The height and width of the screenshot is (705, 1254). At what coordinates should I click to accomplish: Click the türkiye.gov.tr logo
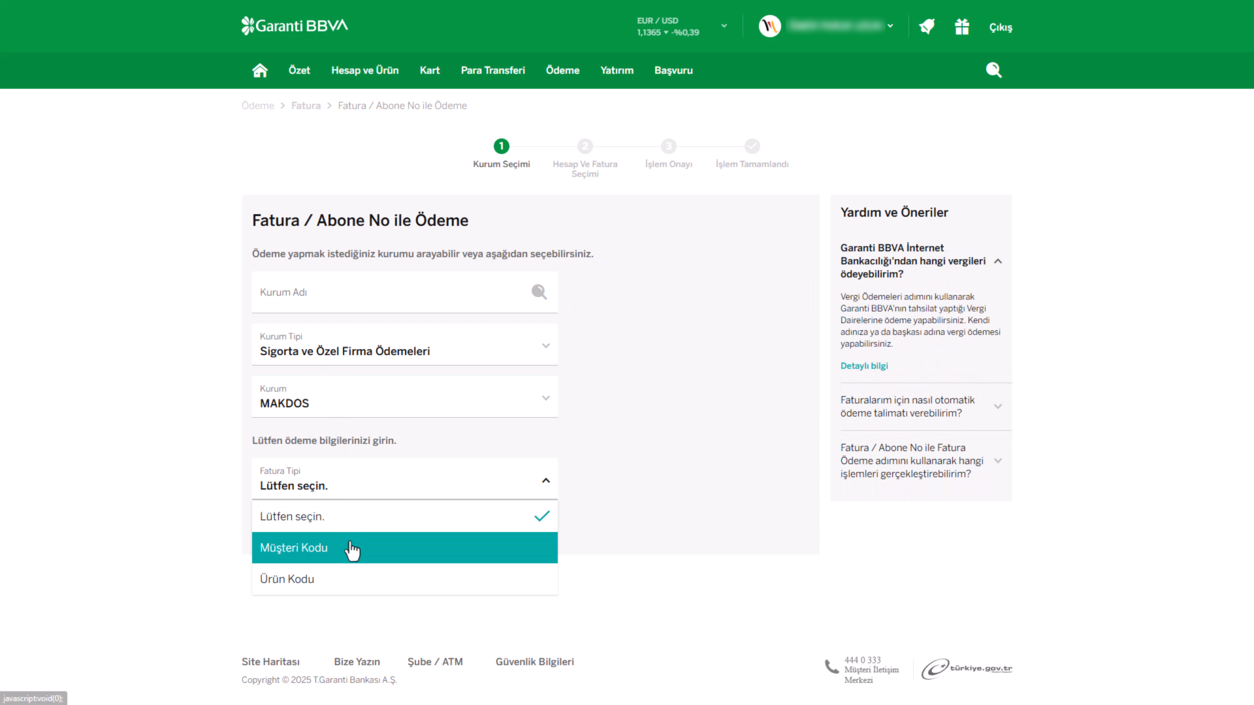pyautogui.click(x=967, y=668)
